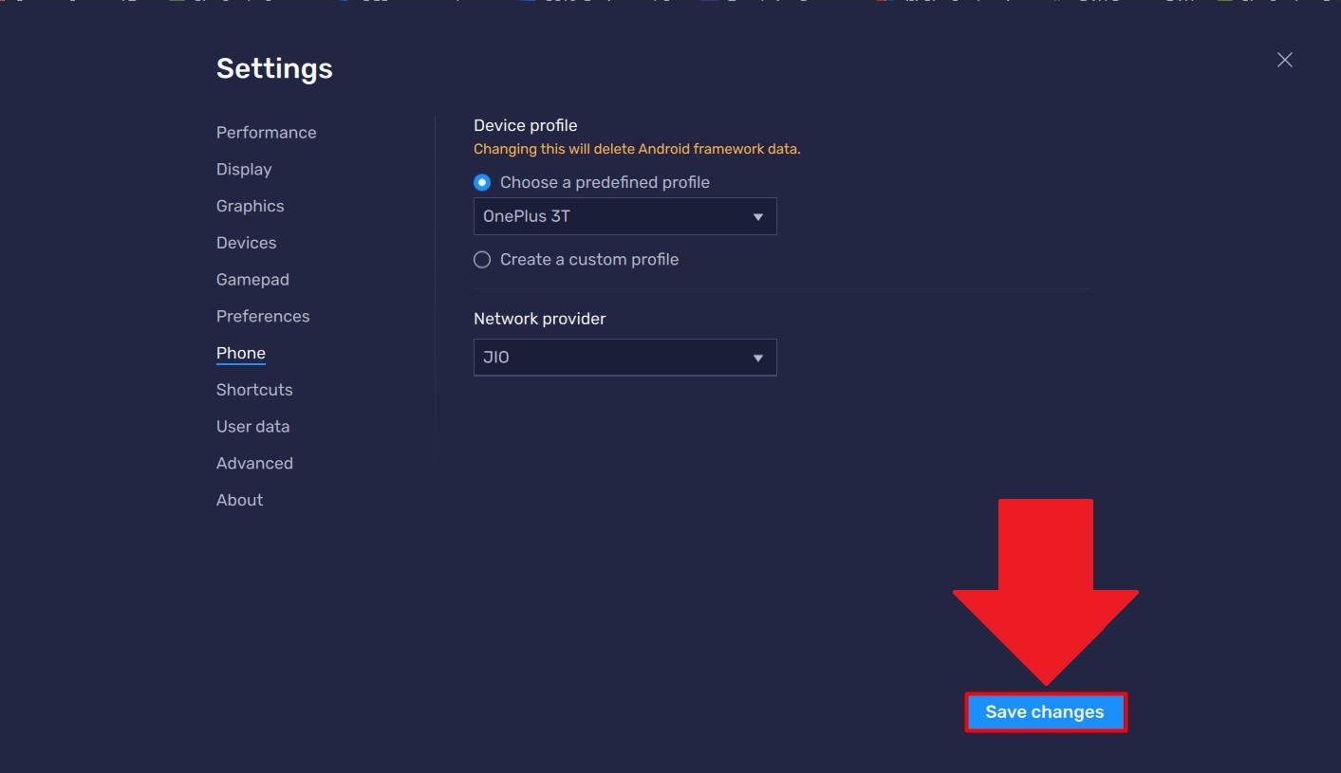Select the currently active Phone section
1341x773 pixels.
tap(240, 353)
